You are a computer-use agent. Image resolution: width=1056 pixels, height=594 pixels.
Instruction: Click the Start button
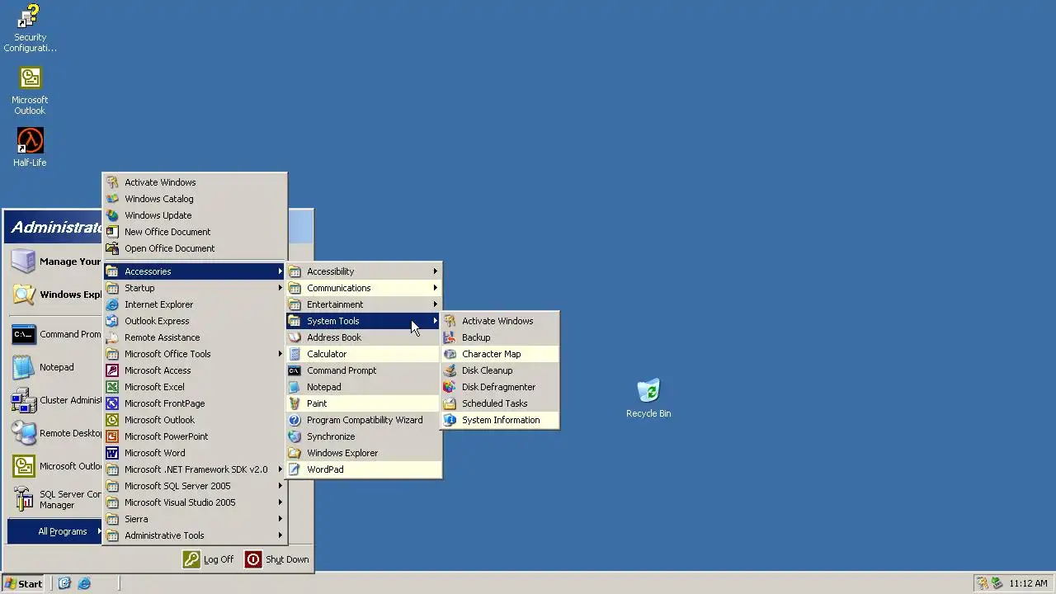23,583
